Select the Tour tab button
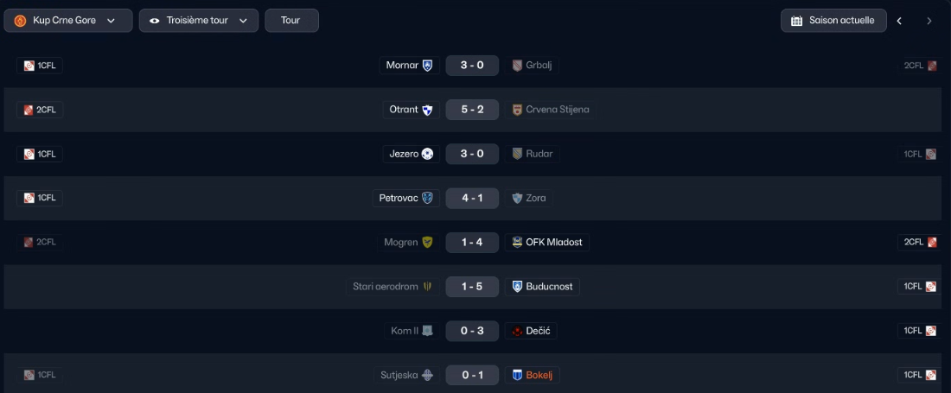This screenshot has height=393, width=951. (290, 21)
